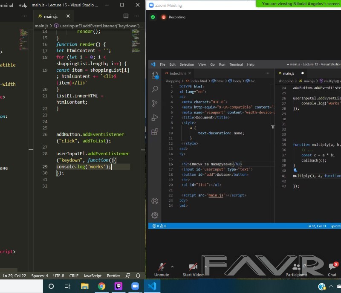Click the CRLF line ending selector
This screenshot has height=293, width=341.
74,276
